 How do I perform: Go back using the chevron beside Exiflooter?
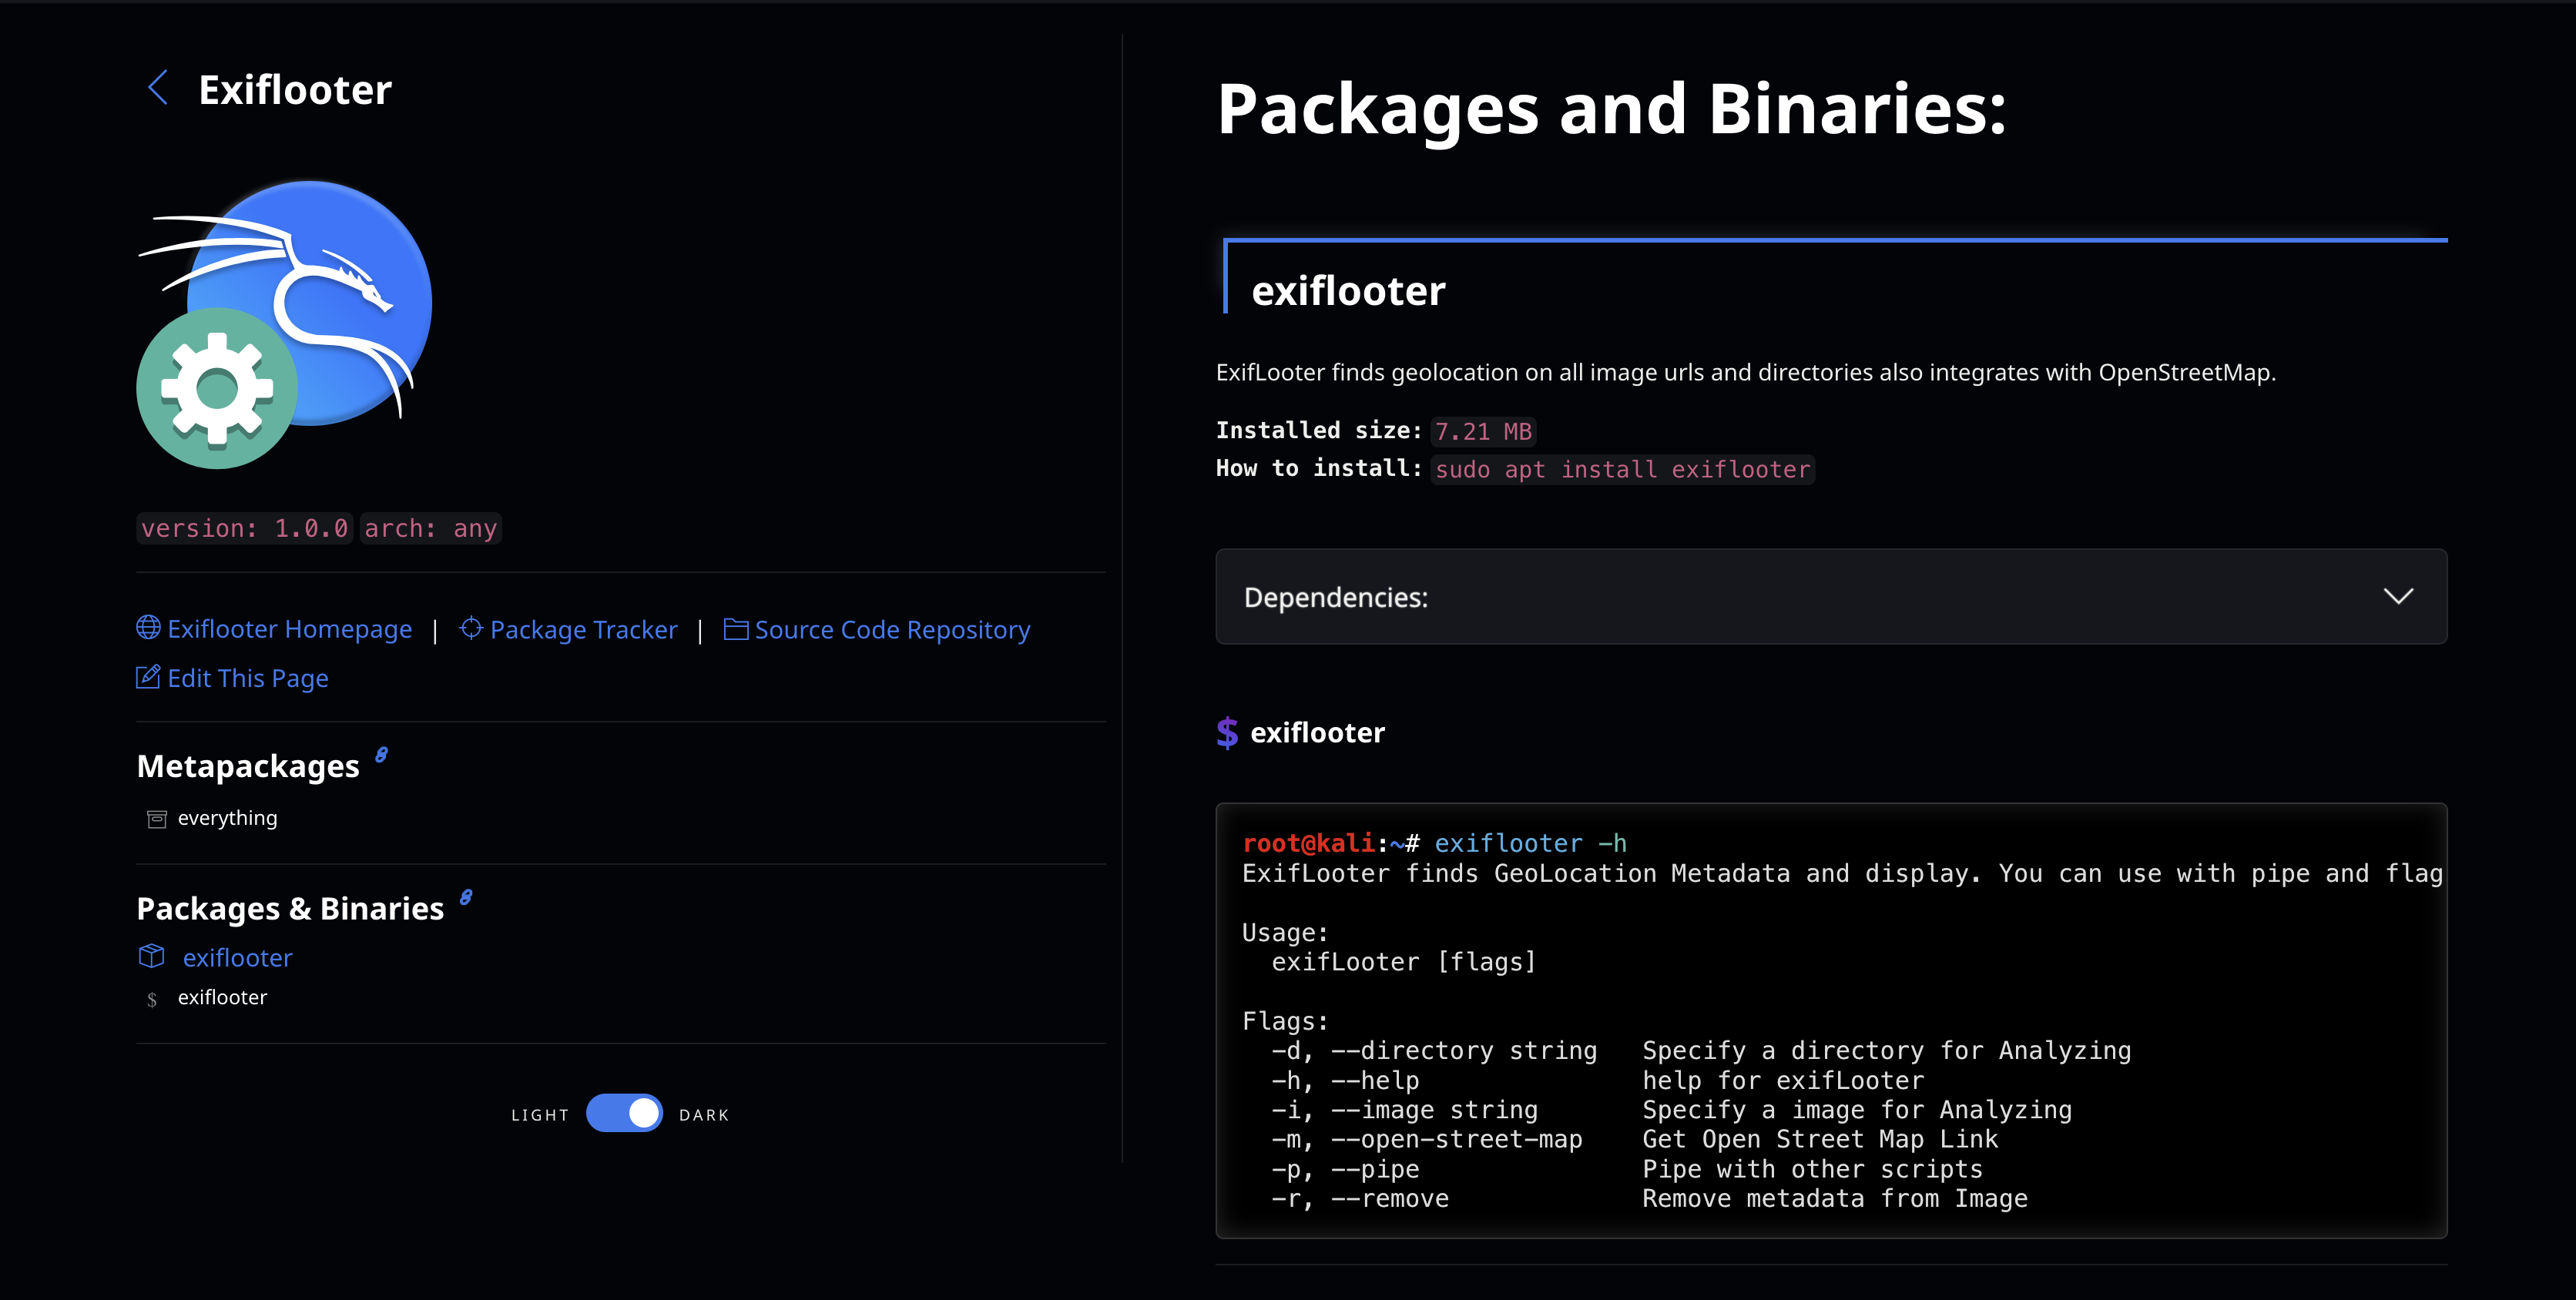158,88
